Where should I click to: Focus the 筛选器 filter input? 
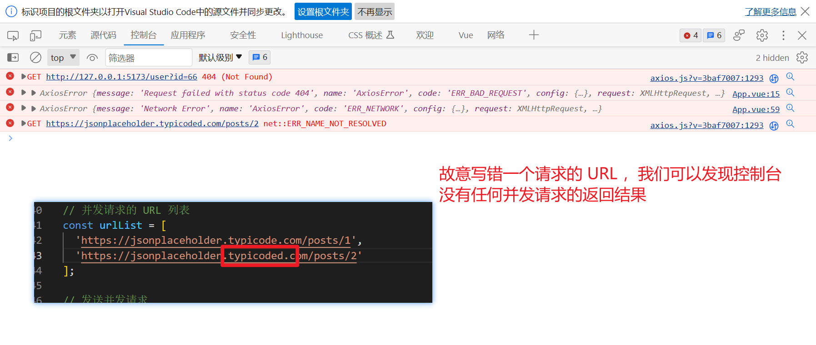(149, 58)
